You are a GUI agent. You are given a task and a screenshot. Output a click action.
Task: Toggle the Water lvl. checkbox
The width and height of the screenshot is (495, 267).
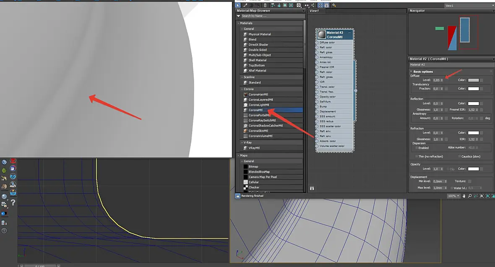click(452, 188)
